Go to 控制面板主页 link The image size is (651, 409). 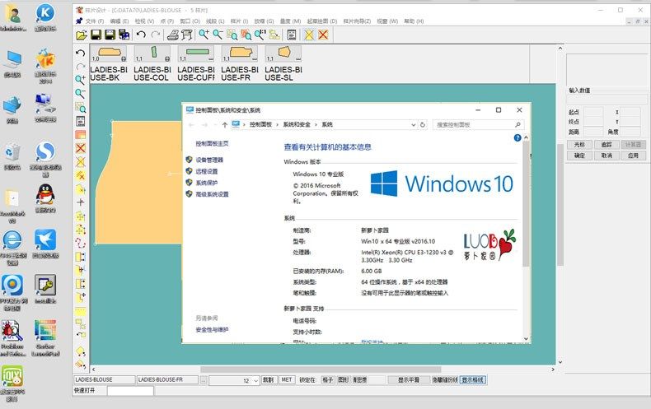coord(212,143)
